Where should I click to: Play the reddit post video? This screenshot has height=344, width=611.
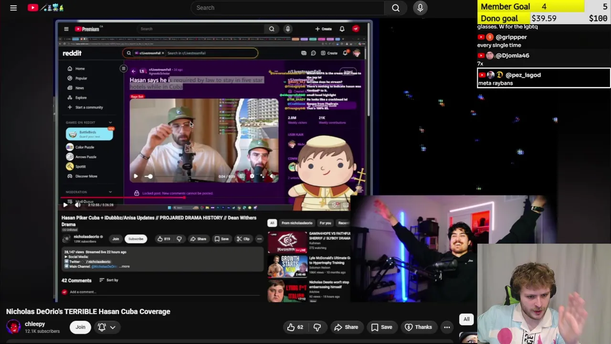[x=136, y=176]
